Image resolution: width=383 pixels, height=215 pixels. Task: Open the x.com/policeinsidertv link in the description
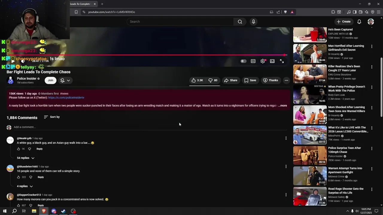click(66, 98)
